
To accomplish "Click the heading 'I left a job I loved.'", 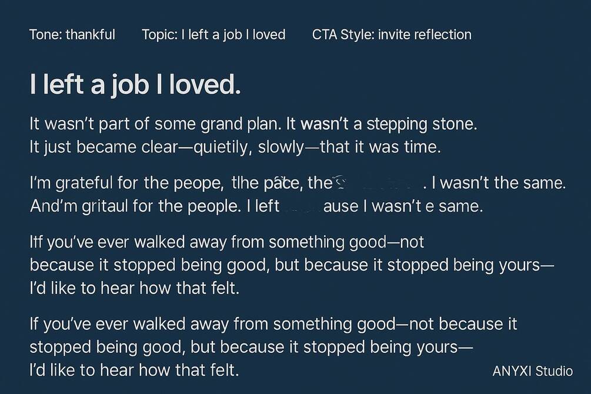I will (135, 85).
